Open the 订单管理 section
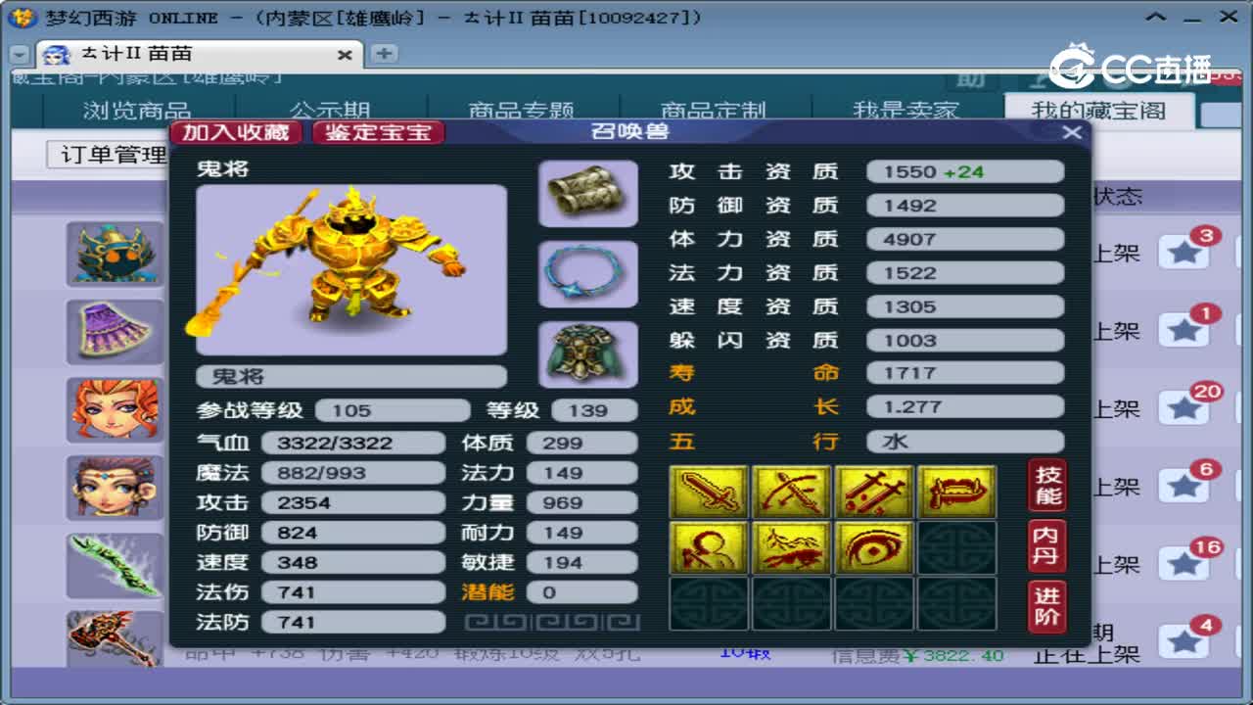 (x=110, y=155)
